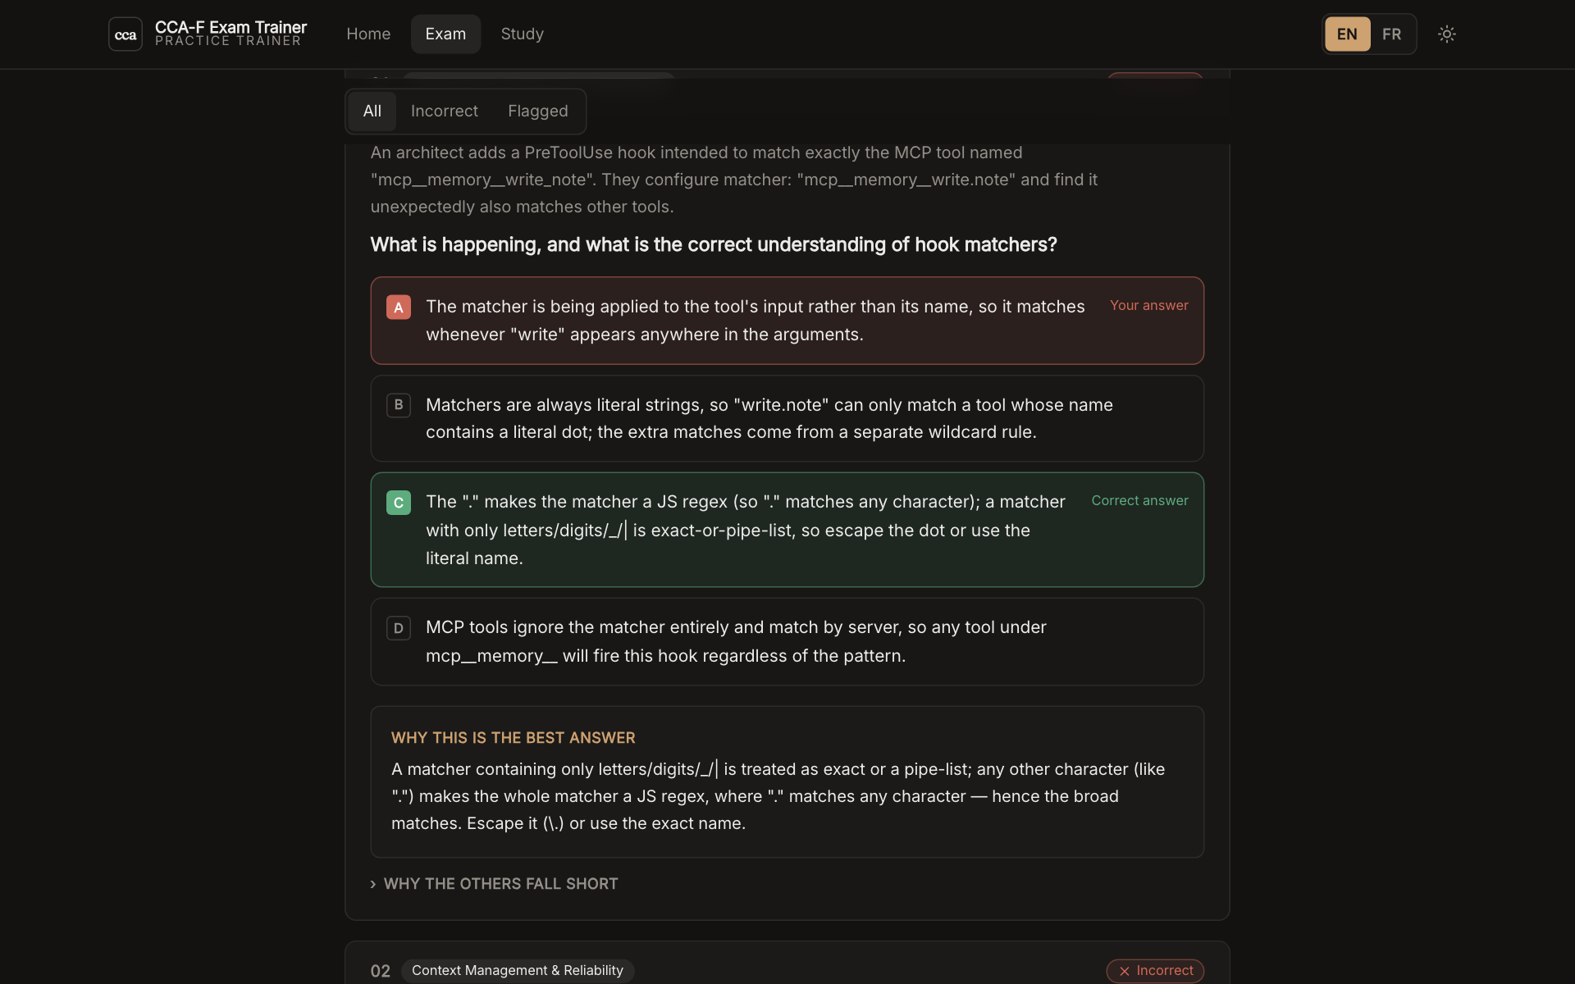Click the red A option badge
The width and height of the screenshot is (1575, 984).
[399, 307]
